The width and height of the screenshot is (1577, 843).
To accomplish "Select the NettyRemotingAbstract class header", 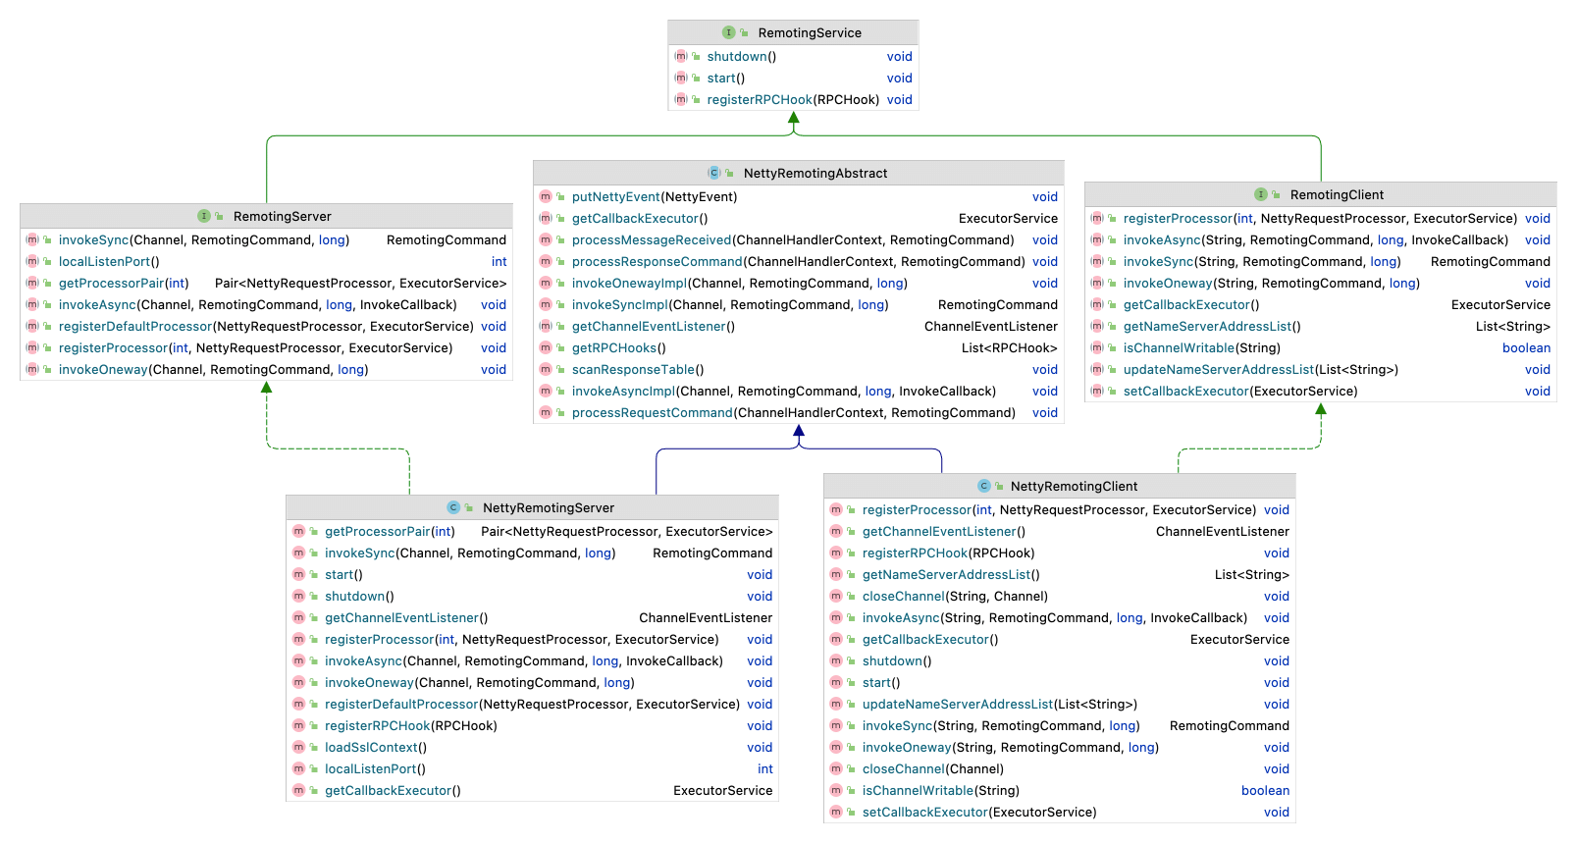I will pos(815,173).
